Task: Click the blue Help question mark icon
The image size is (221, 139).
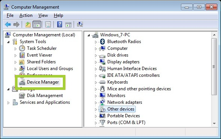Action: coord(59,24)
